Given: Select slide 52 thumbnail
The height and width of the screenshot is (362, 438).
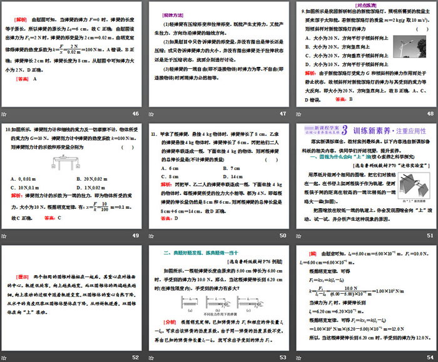Looking at the screenshot, I should tap(71, 298).
